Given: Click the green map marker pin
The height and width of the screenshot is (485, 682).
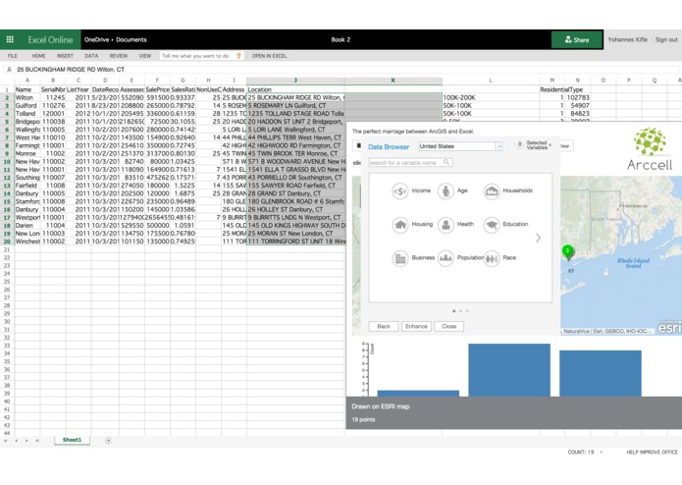Looking at the screenshot, I should click(567, 252).
